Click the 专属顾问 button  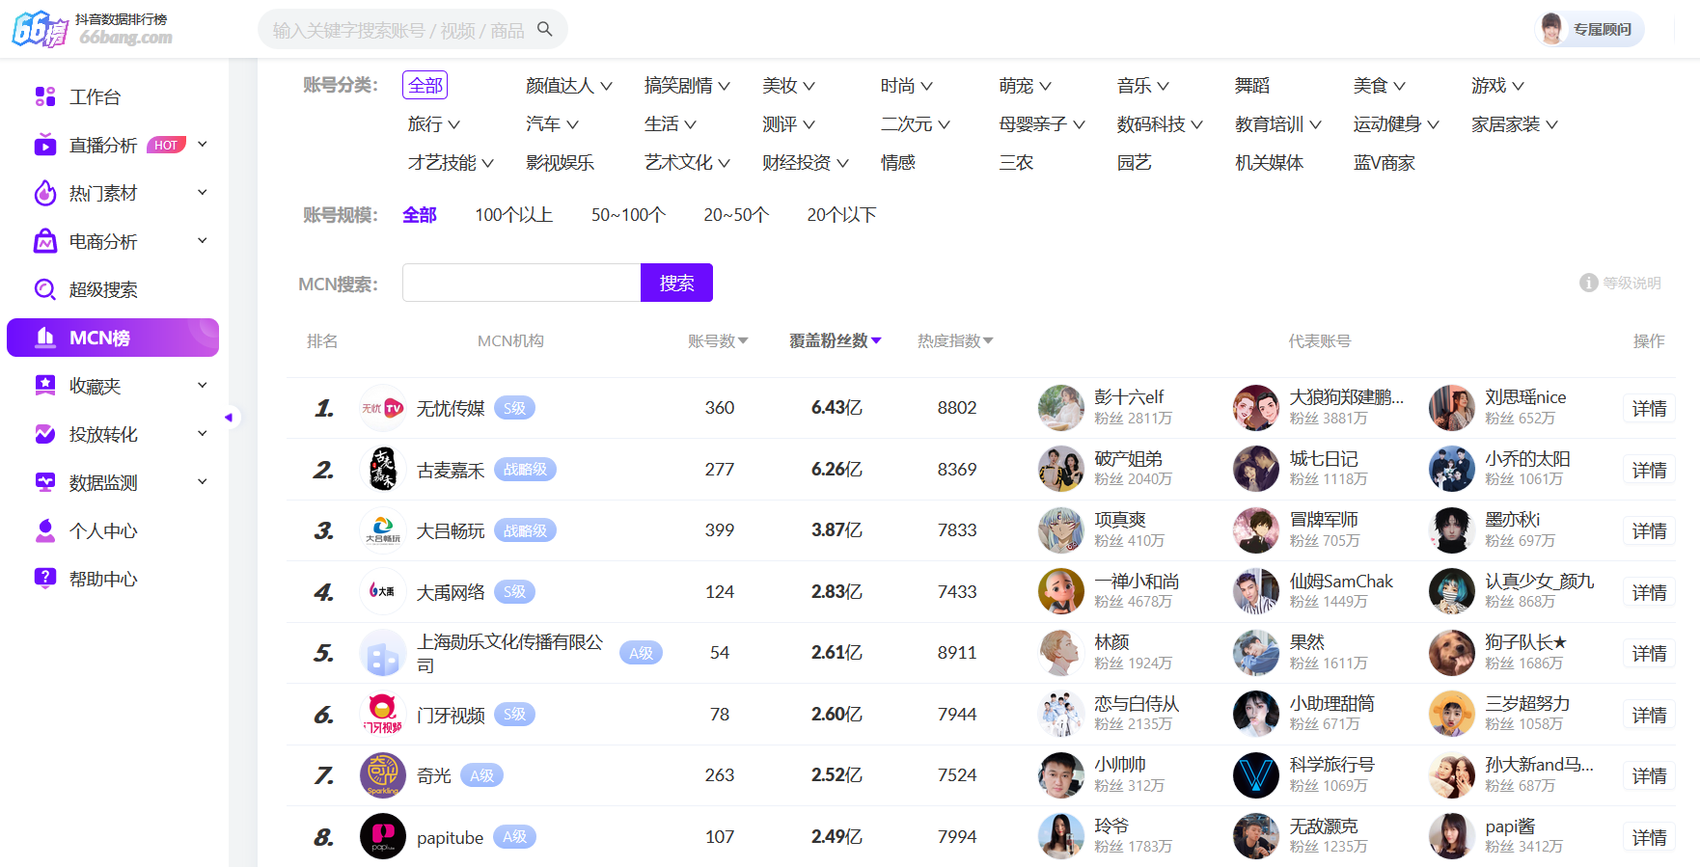[1589, 29]
